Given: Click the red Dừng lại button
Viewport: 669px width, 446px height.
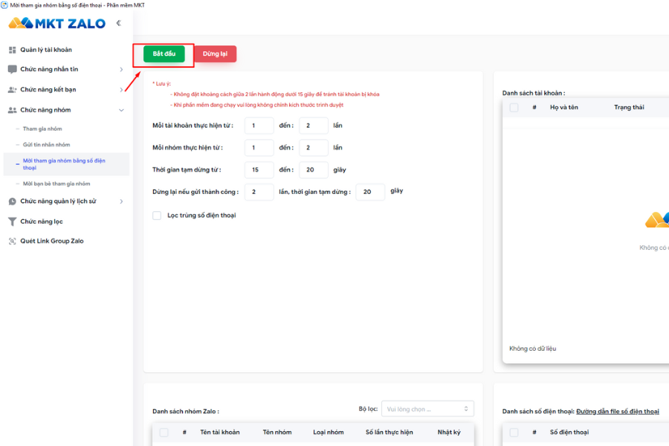Looking at the screenshot, I should pyautogui.click(x=215, y=54).
